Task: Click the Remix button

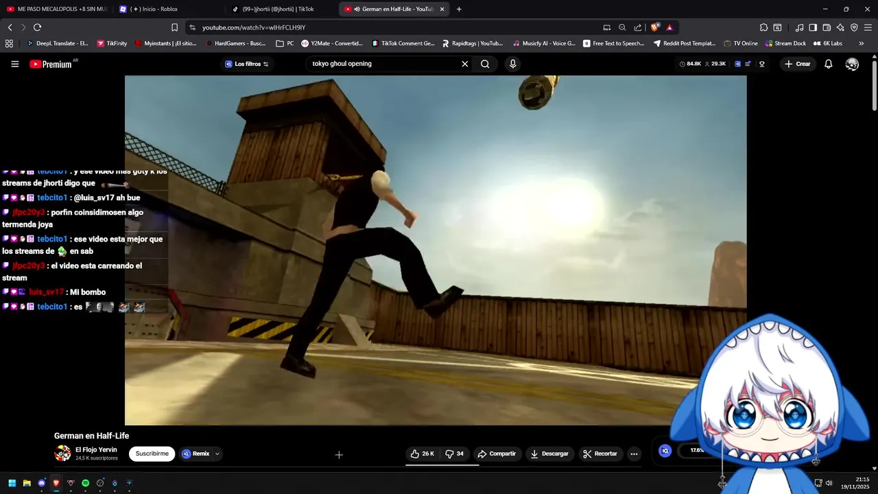Action: 196,454
